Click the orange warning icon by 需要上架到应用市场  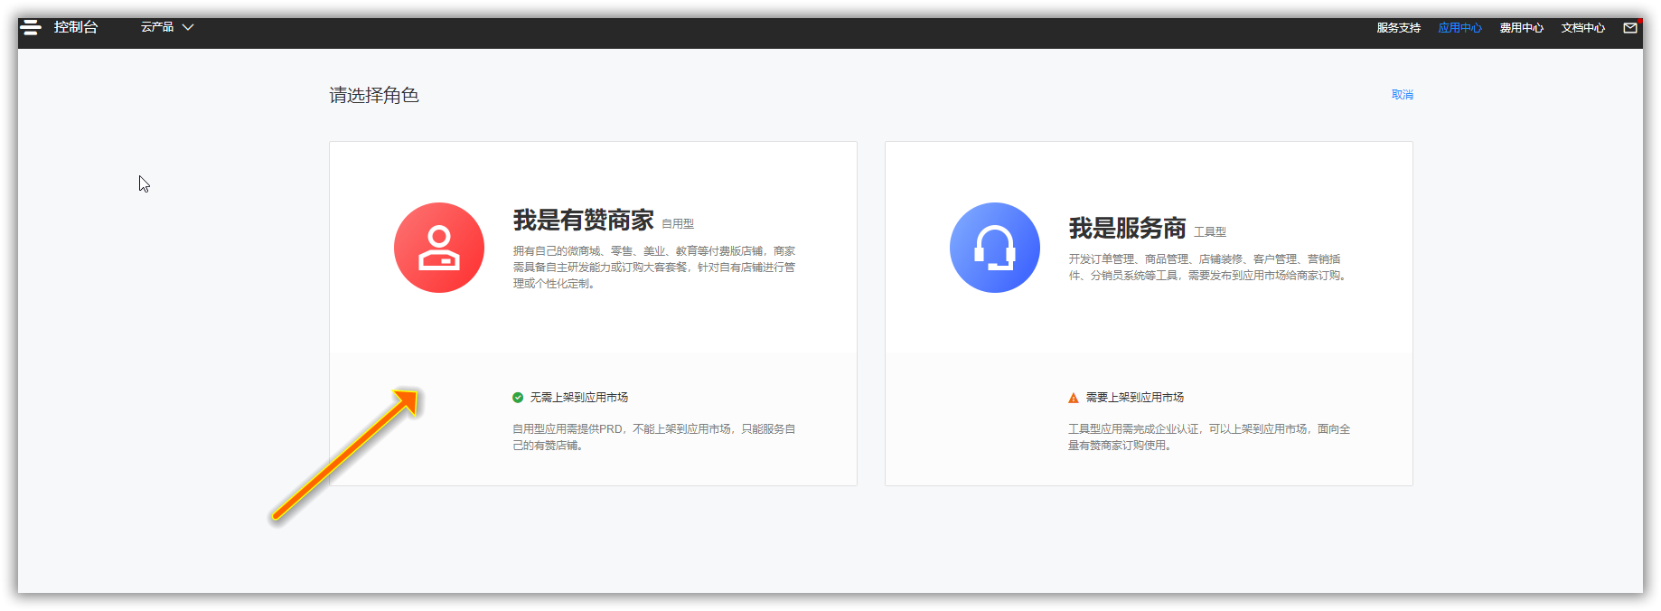(1074, 398)
